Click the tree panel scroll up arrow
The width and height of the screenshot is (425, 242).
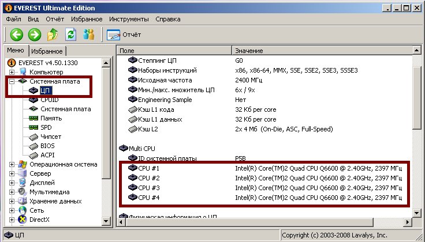click(x=106, y=63)
